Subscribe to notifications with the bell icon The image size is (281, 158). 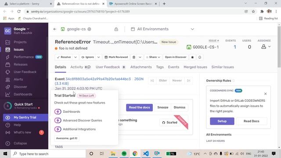pyautogui.click(x=200, y=57)
